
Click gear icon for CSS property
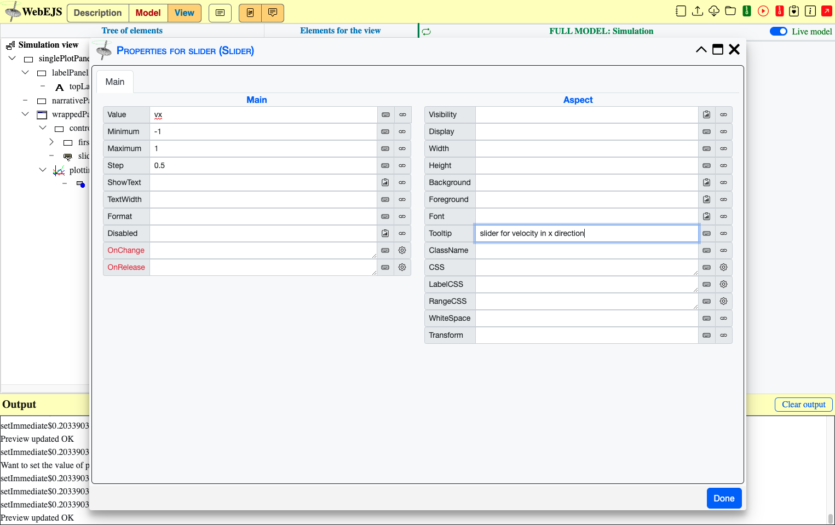(724, 267)
